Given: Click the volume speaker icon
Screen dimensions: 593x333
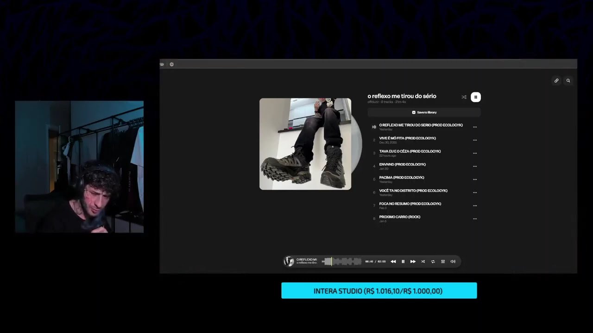Looking at the screenshot, I should coord(453,261).
